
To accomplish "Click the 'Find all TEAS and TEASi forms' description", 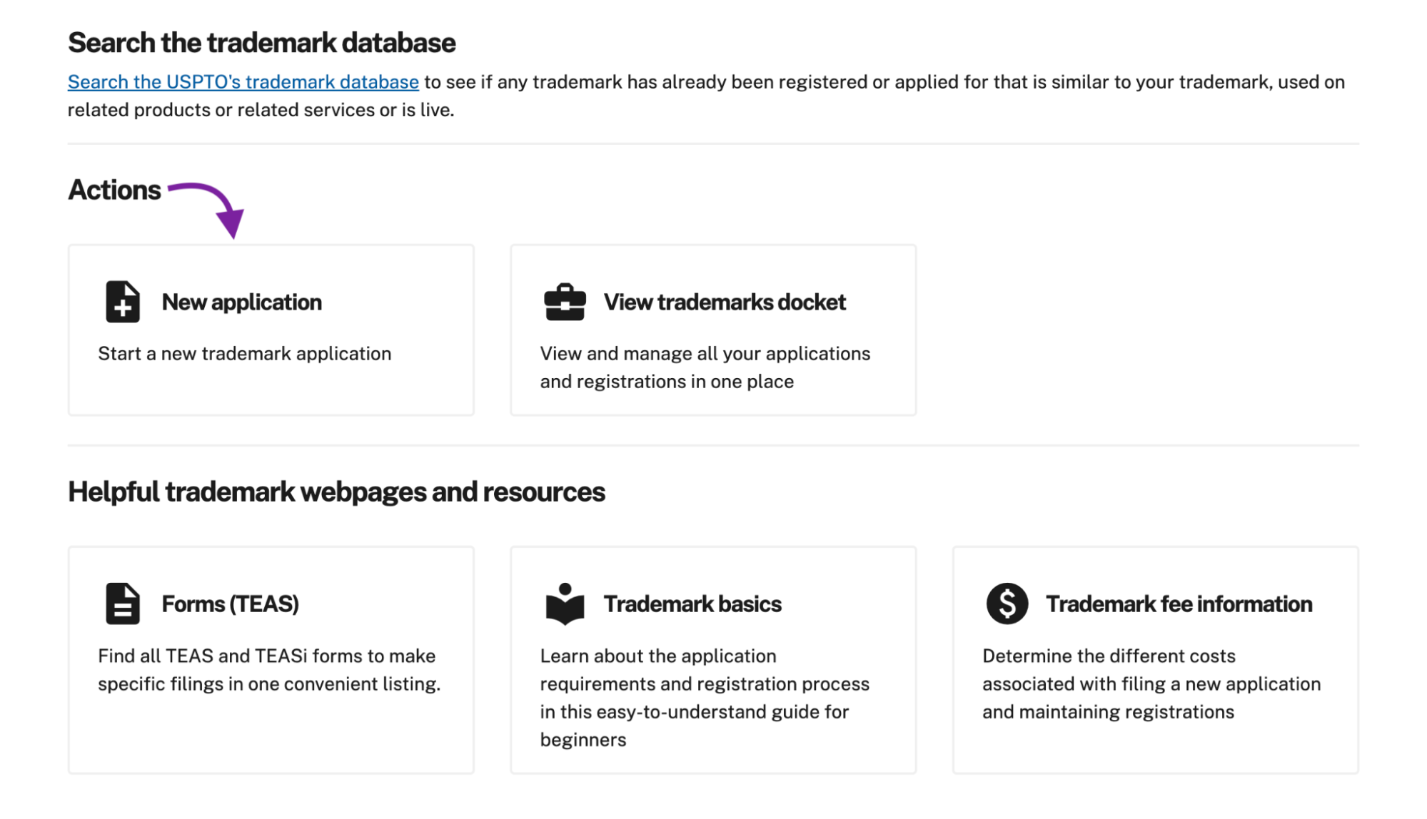I will [x=268, y=670].
